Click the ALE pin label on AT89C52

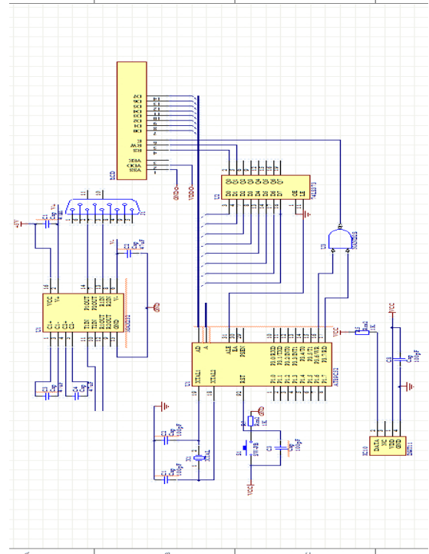[229, 350]
